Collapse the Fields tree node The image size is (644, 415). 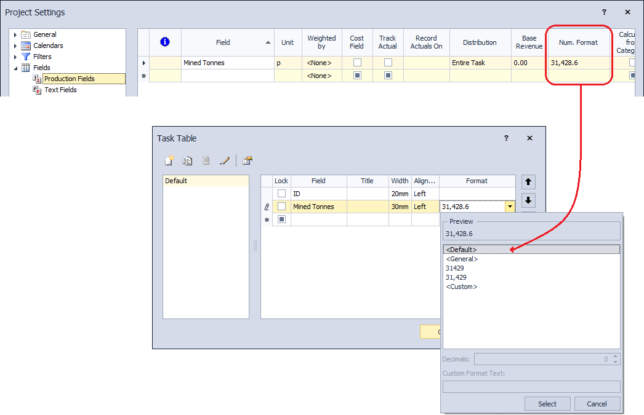coord(15,68)
